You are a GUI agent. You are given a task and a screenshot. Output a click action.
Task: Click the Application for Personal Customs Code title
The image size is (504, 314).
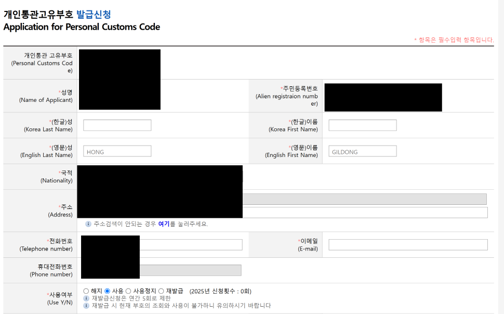tap(82, 27)
